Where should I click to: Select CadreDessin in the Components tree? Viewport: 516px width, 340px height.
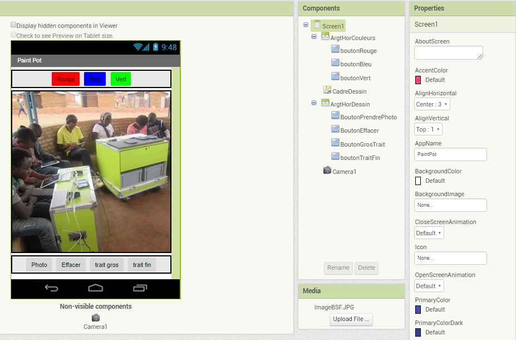point(349,91)
